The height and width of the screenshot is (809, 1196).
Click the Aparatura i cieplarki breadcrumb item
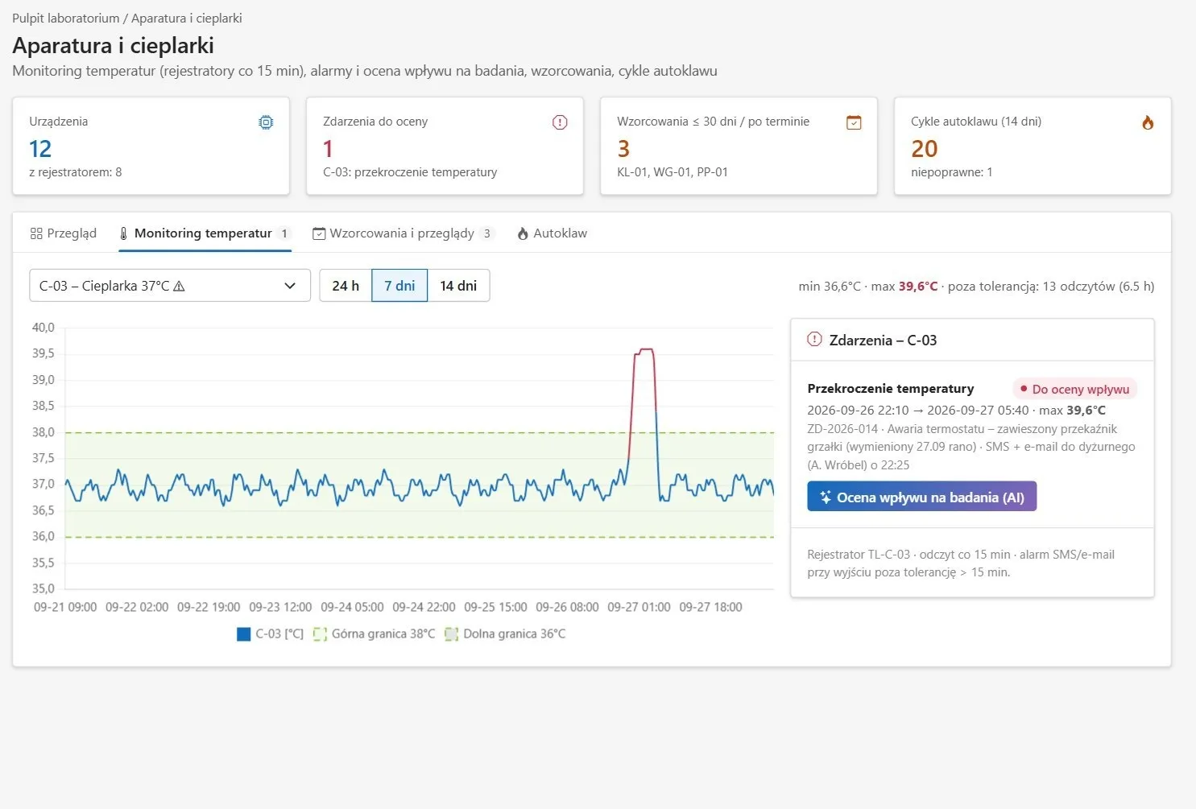pos(187,18)
